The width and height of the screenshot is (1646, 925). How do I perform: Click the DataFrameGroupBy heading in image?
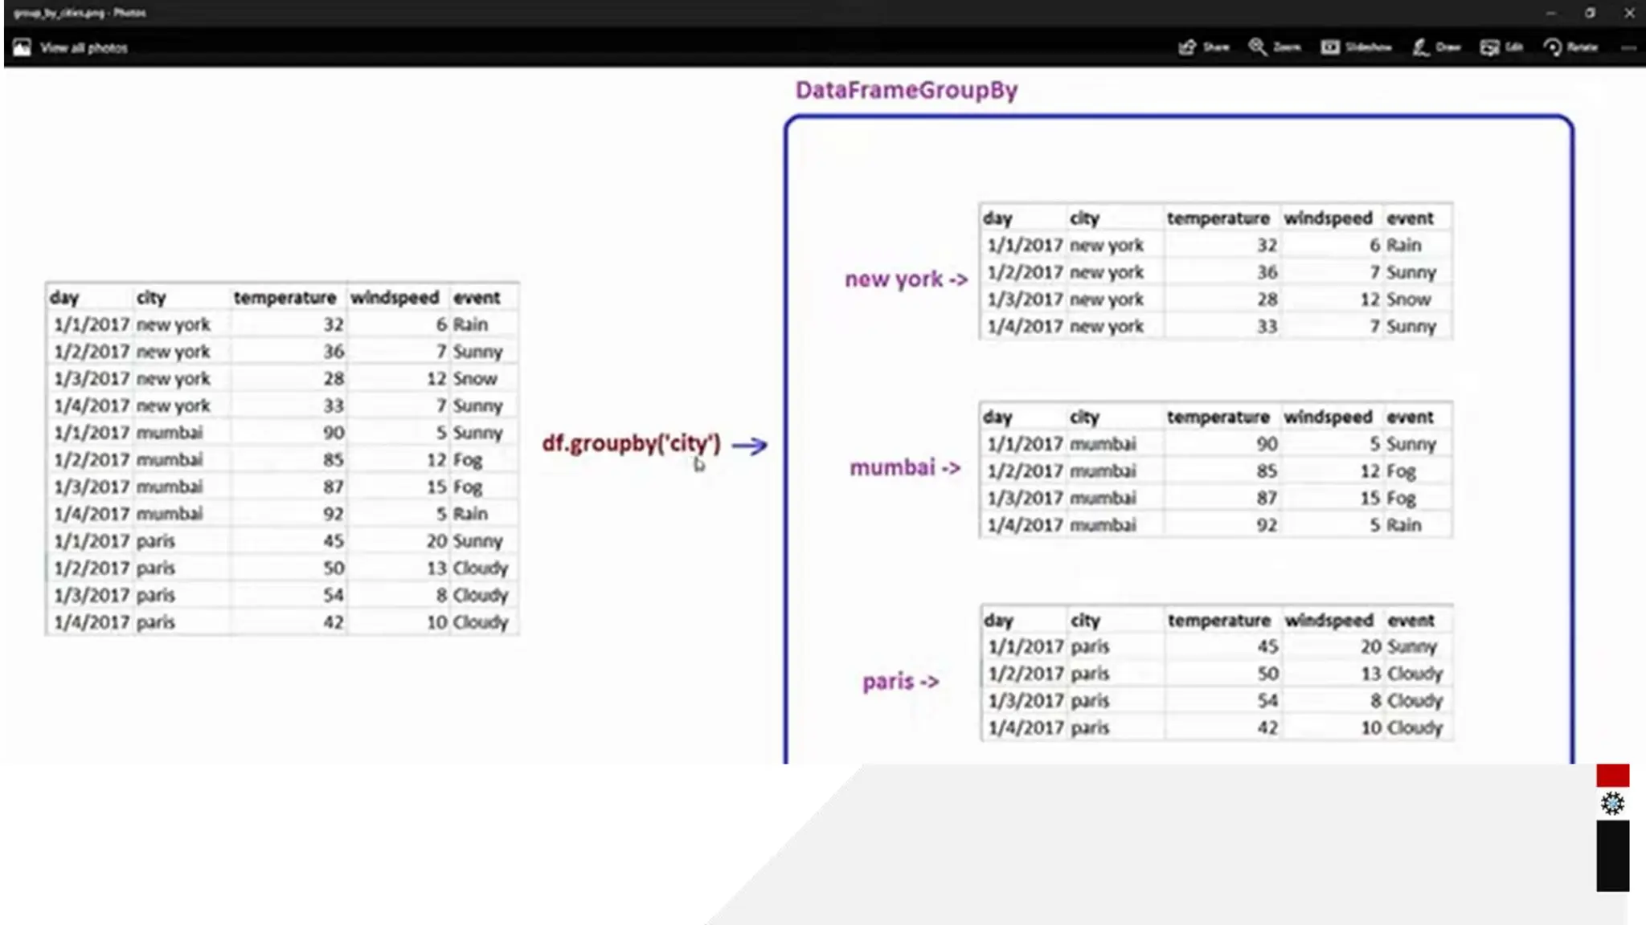[906, 90]
